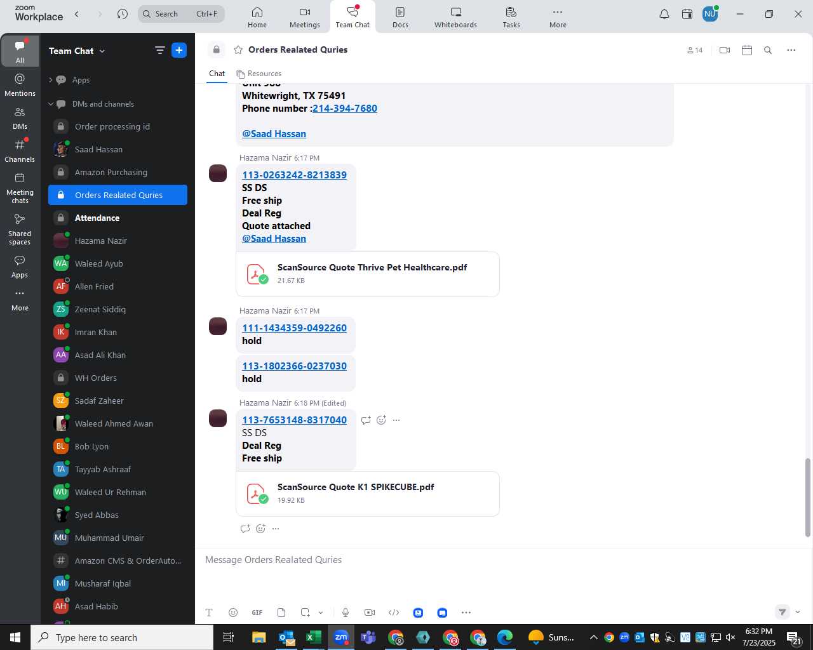Viewport: 813px width, 650px height.
Task: Open notifications bell icon
Action: tap(664, 14)
